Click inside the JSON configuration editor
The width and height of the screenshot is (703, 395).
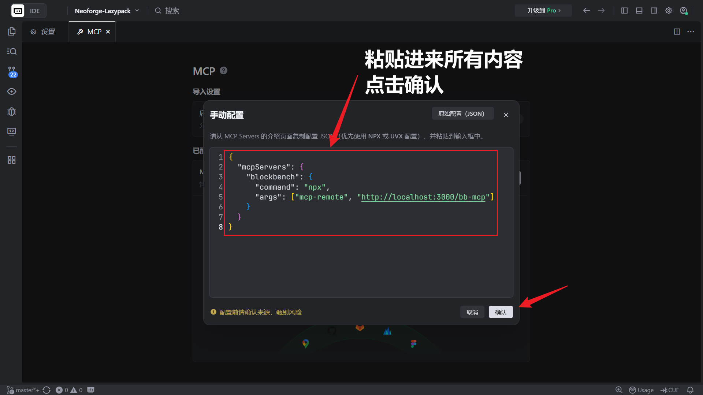[x=361, y=223]
